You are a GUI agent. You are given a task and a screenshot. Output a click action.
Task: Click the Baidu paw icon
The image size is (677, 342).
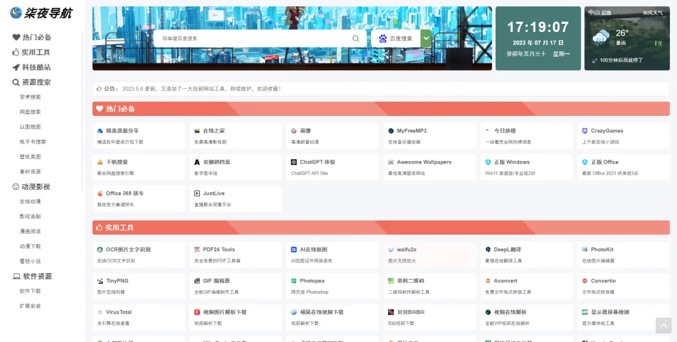pos(383,38)
